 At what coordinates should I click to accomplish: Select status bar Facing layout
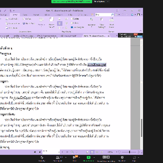point(97,152)
